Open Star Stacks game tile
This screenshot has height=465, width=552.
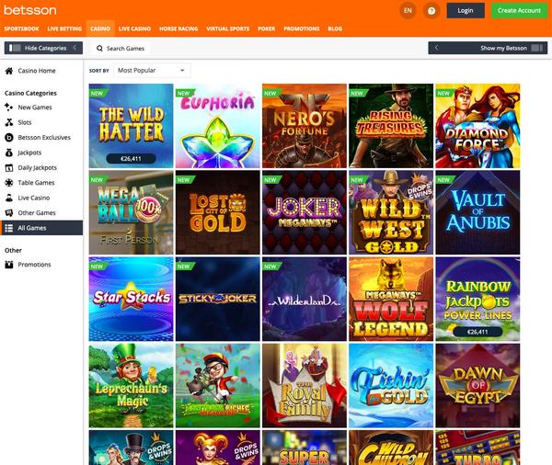(131, 299)
